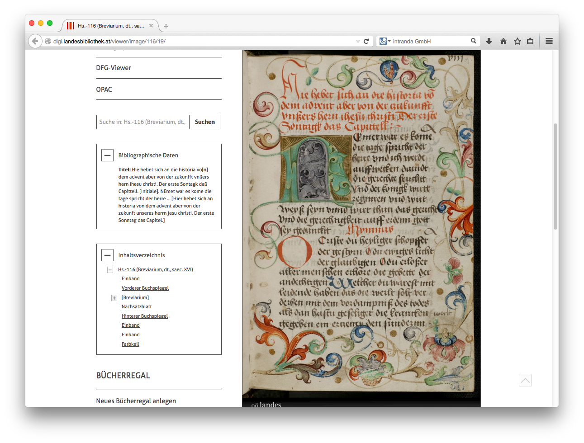Click the Bibliographische Daten heading

[x=148, y=155]
